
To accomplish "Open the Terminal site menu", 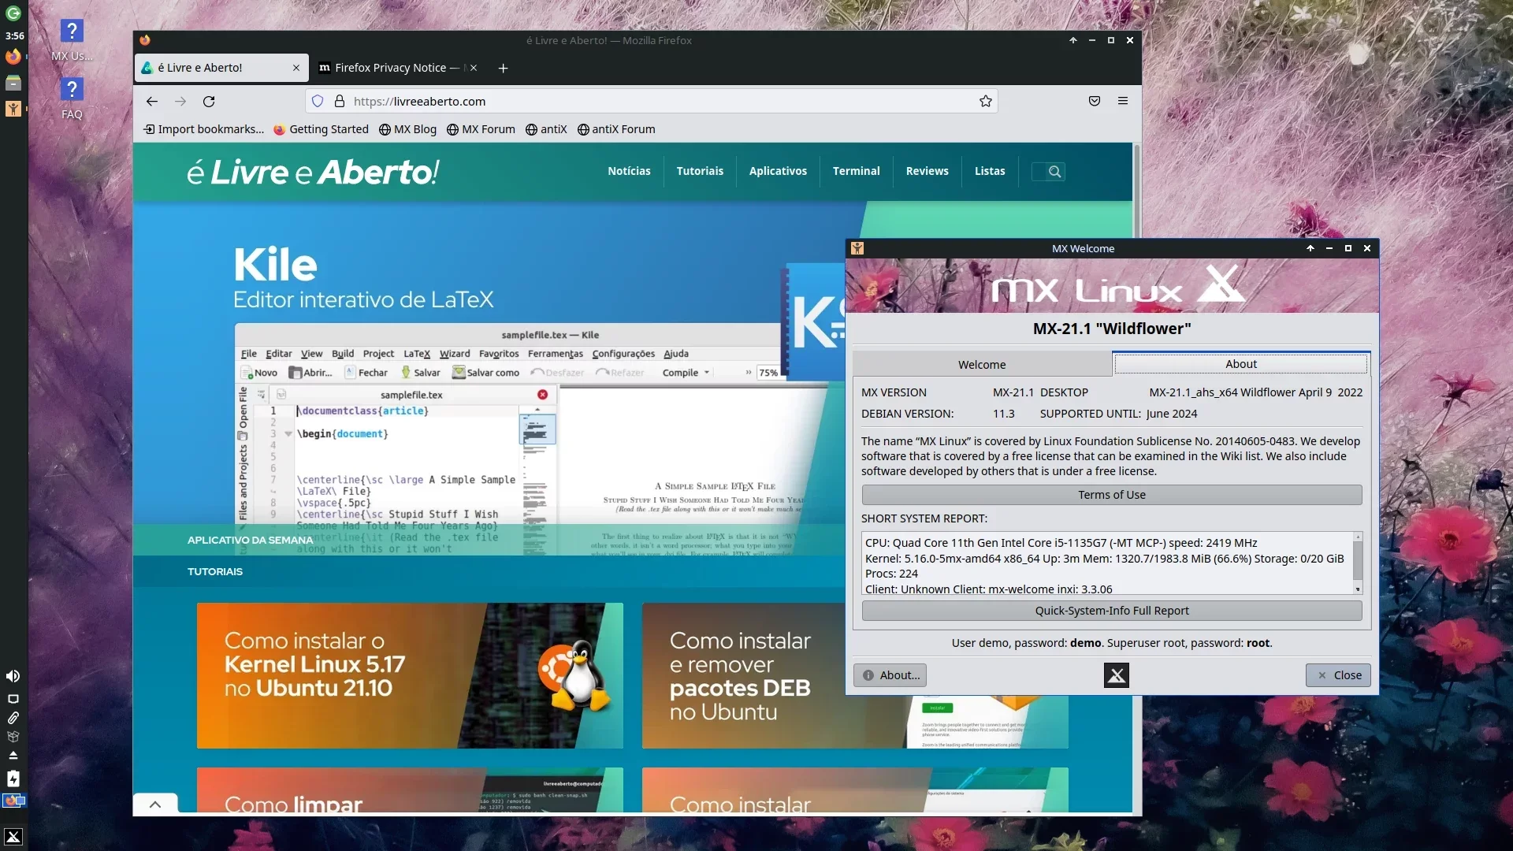I will (x=856, y=171).
